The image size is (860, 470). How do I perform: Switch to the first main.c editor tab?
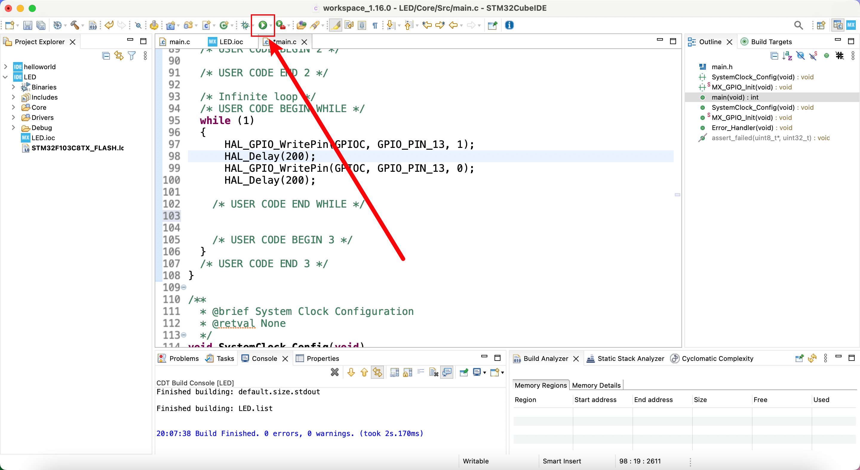175,42
